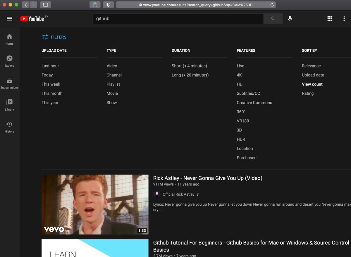Open the LEARN tutorial thumbnail
This screenshot has width=351, height=257.
coord(95,248)
